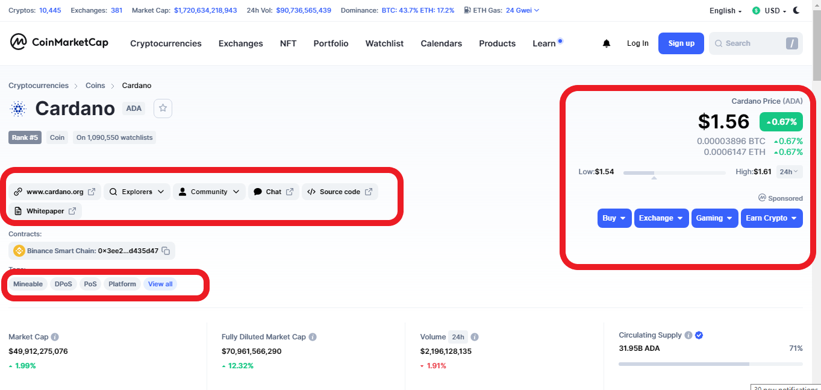The image size is (821, 390).
Task: Open the Cryptocurrencies menu
Action: [x=166, y=43]
